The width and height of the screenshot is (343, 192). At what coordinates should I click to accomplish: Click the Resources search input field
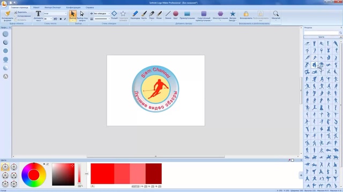point(322,33)
